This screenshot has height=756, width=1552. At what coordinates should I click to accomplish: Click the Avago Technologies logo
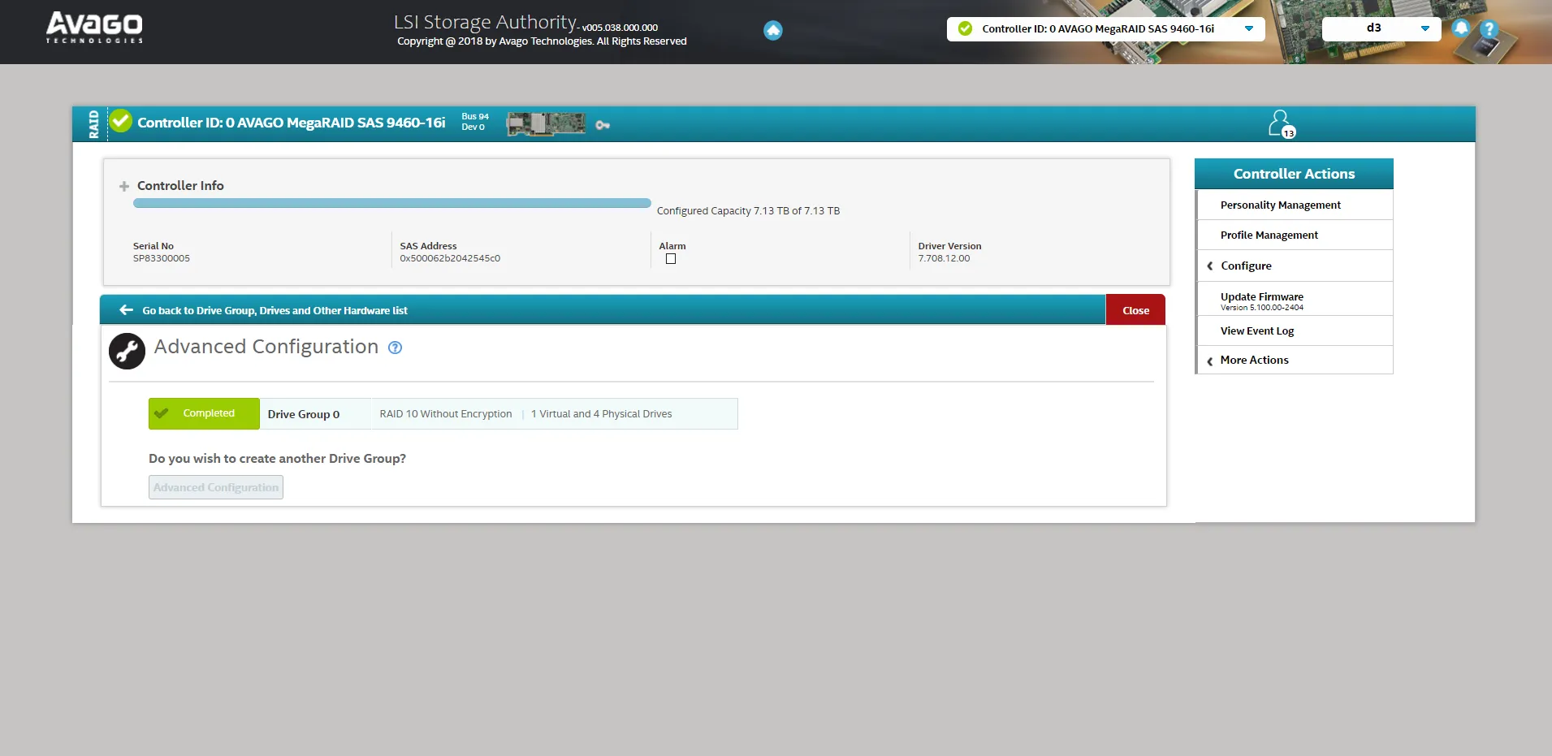click(93, 27)
